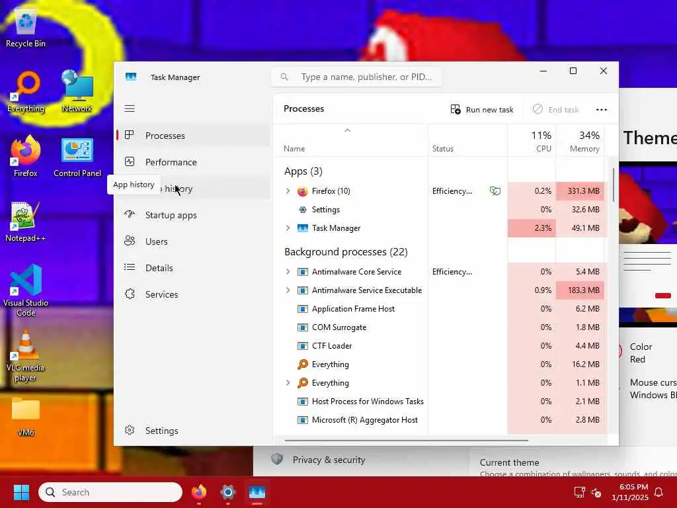
Task: Click the End task button
Action: point(555,110)
